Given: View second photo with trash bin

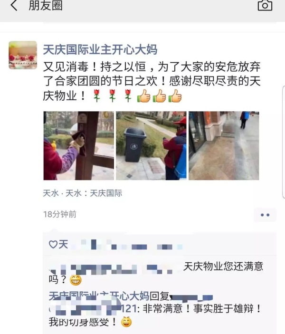Looking at the screenshot, I should pyautogui.click(x=151, y=145).
